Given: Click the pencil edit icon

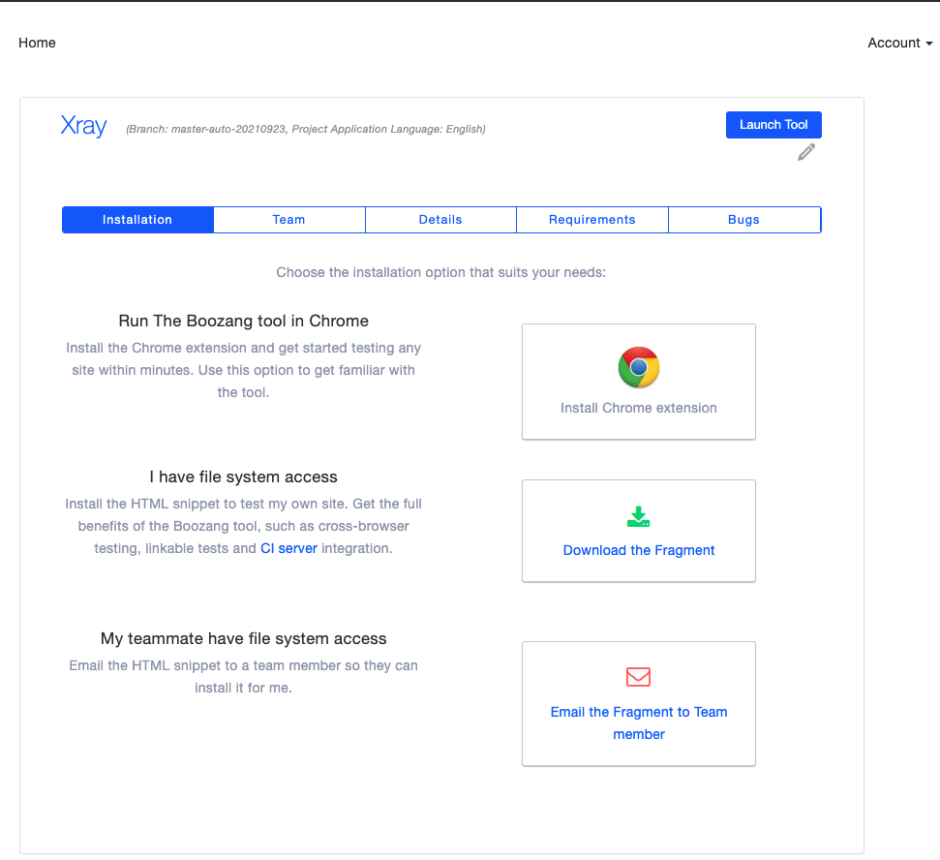Looking at the screenshot, I should (x=806, y=152).
